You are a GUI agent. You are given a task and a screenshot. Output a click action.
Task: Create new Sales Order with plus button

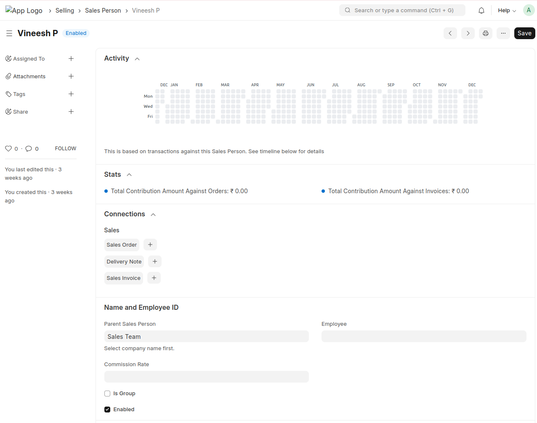coord(150,245)
